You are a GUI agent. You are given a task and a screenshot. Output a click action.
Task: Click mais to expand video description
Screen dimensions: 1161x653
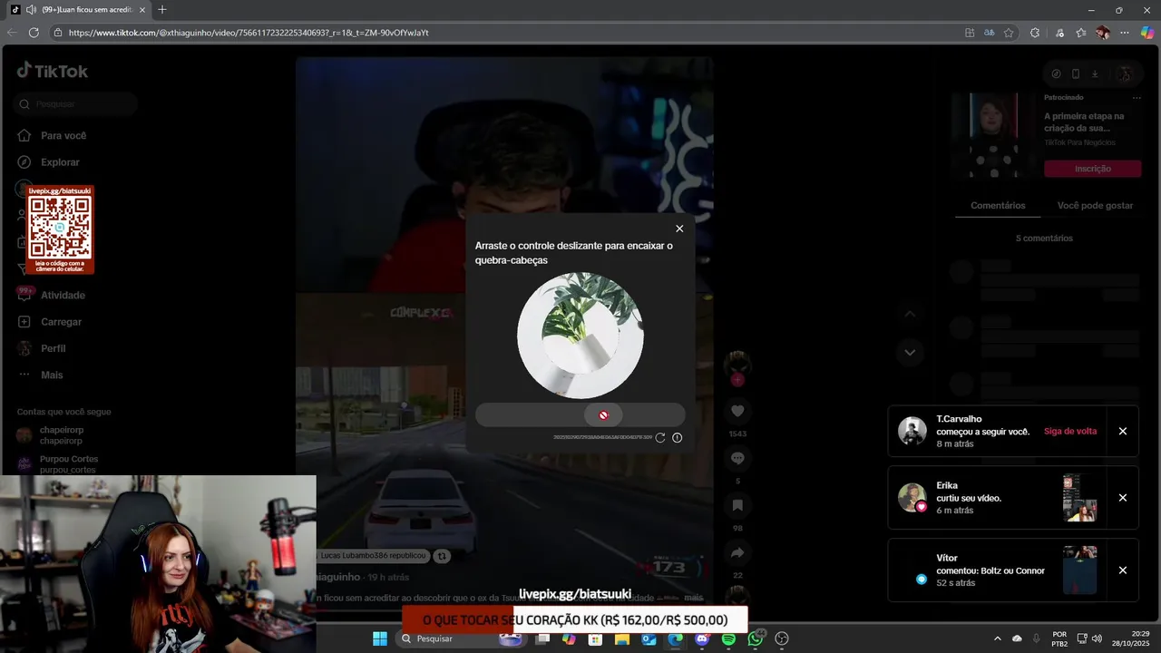(x=694, y=598)
